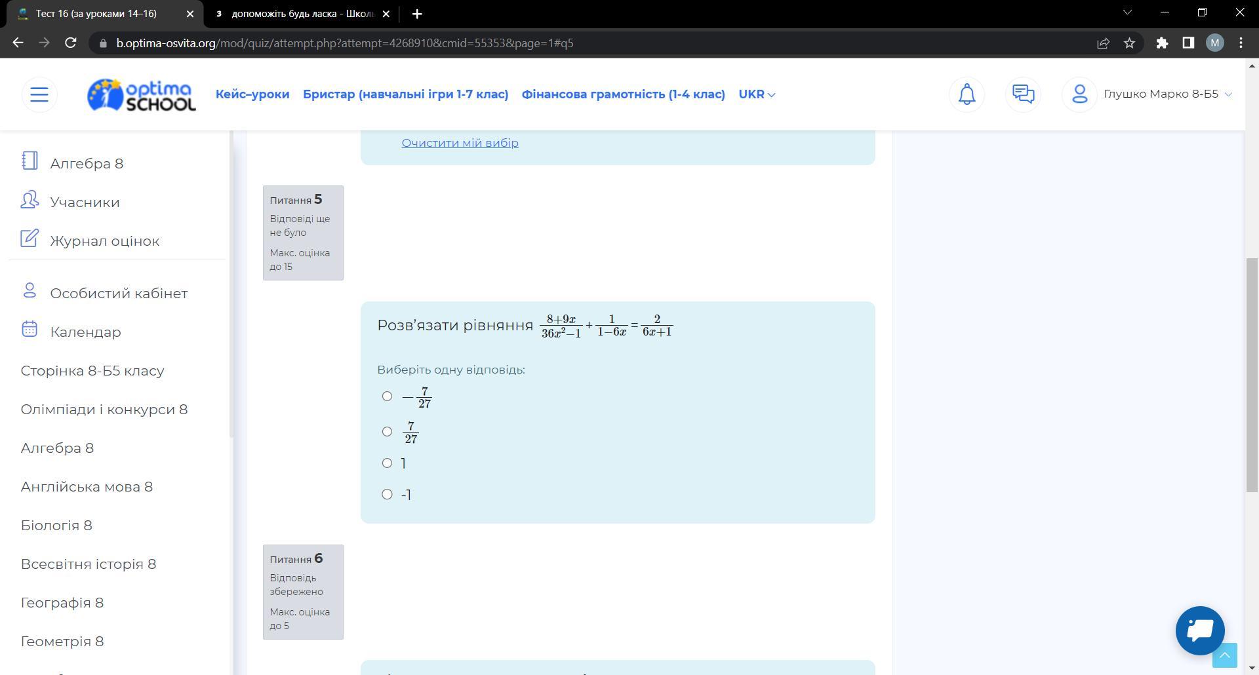This screenshot has width=1259, height=675.
Task: Switch to допоможіть будь ласка tab
Action: pos(302,14)
